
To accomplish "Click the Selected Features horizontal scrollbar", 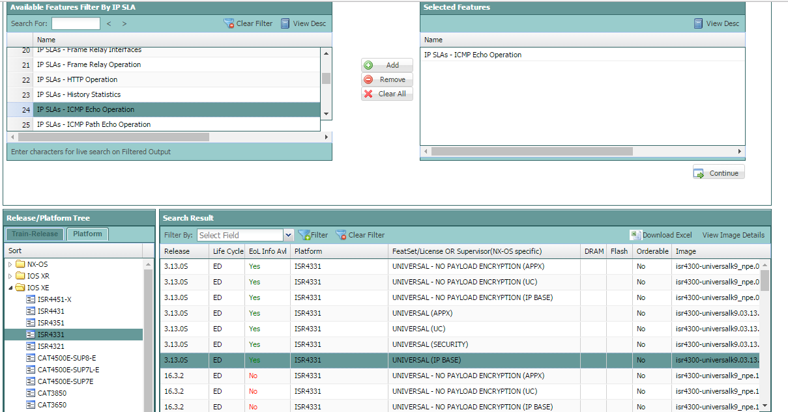I will [x=532, y=151].
